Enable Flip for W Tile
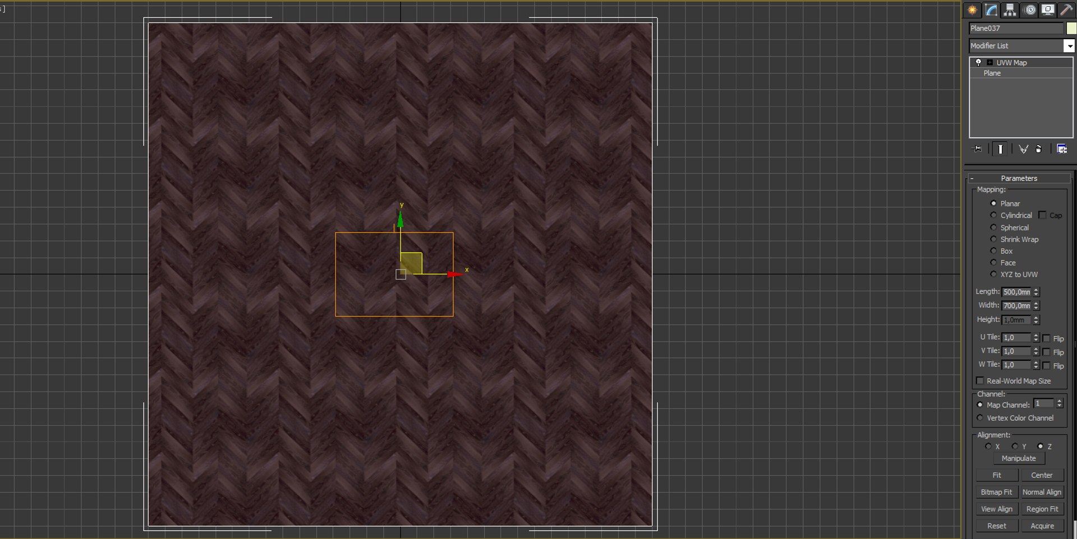The image size is (1077, 539). [1046, 365]
